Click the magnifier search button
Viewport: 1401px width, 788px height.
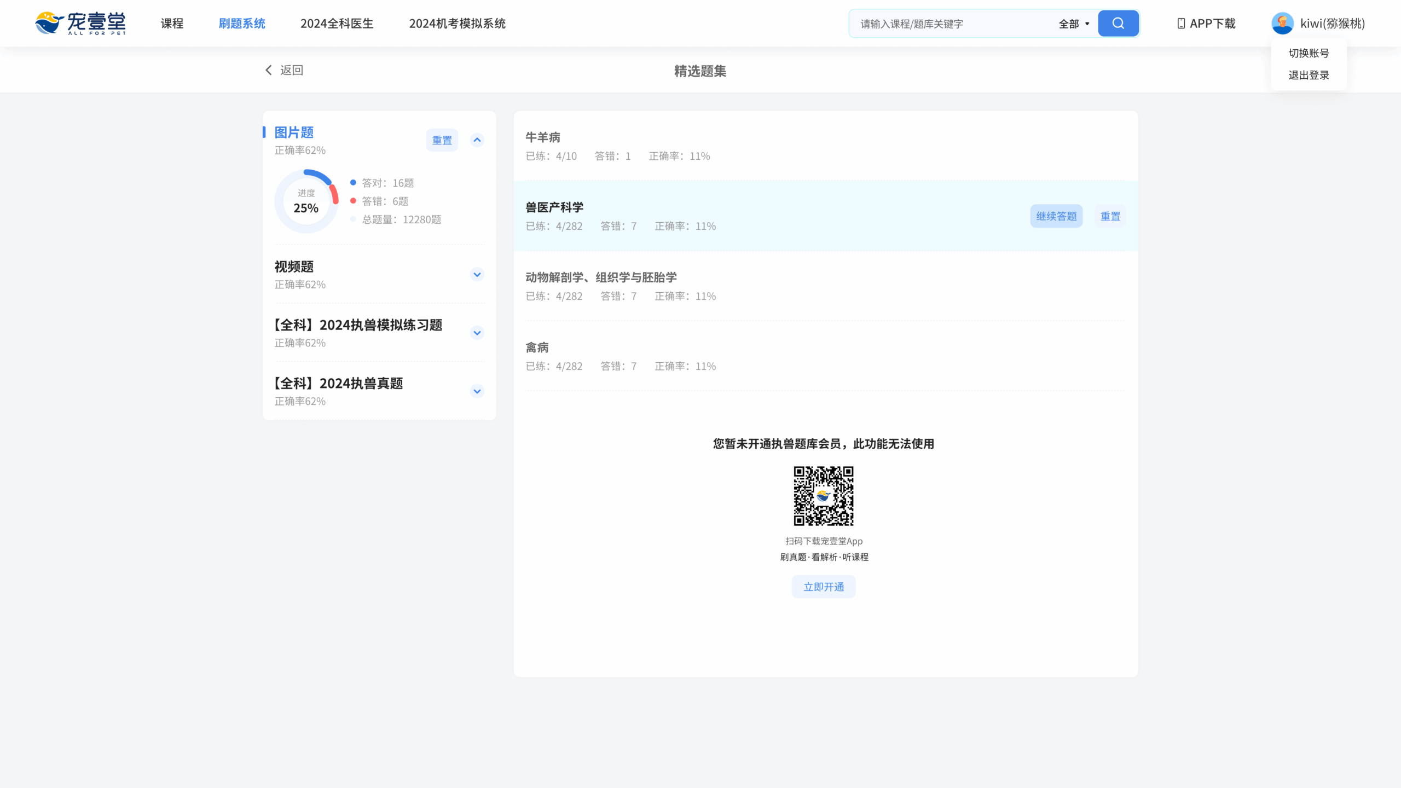pos(1118,24)
